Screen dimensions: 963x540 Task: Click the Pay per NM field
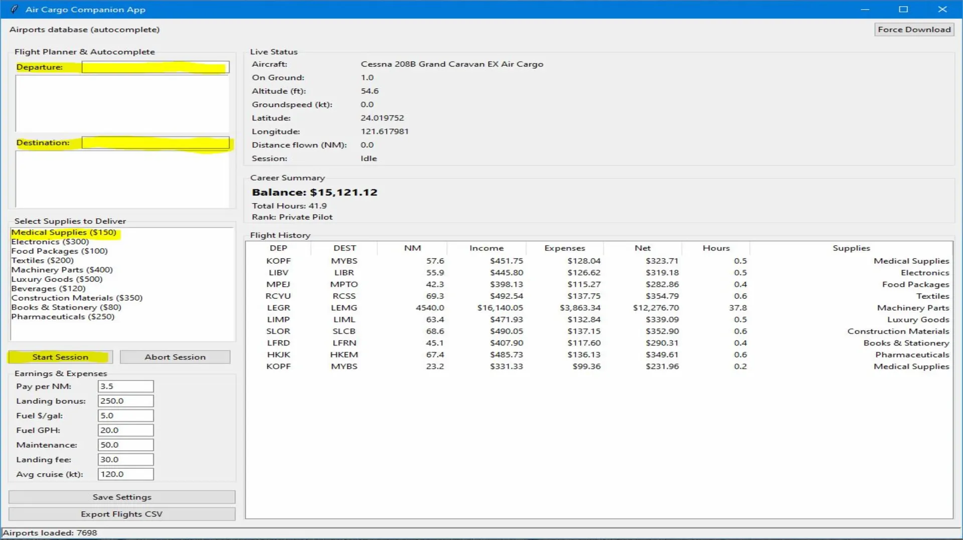[125, 387]
